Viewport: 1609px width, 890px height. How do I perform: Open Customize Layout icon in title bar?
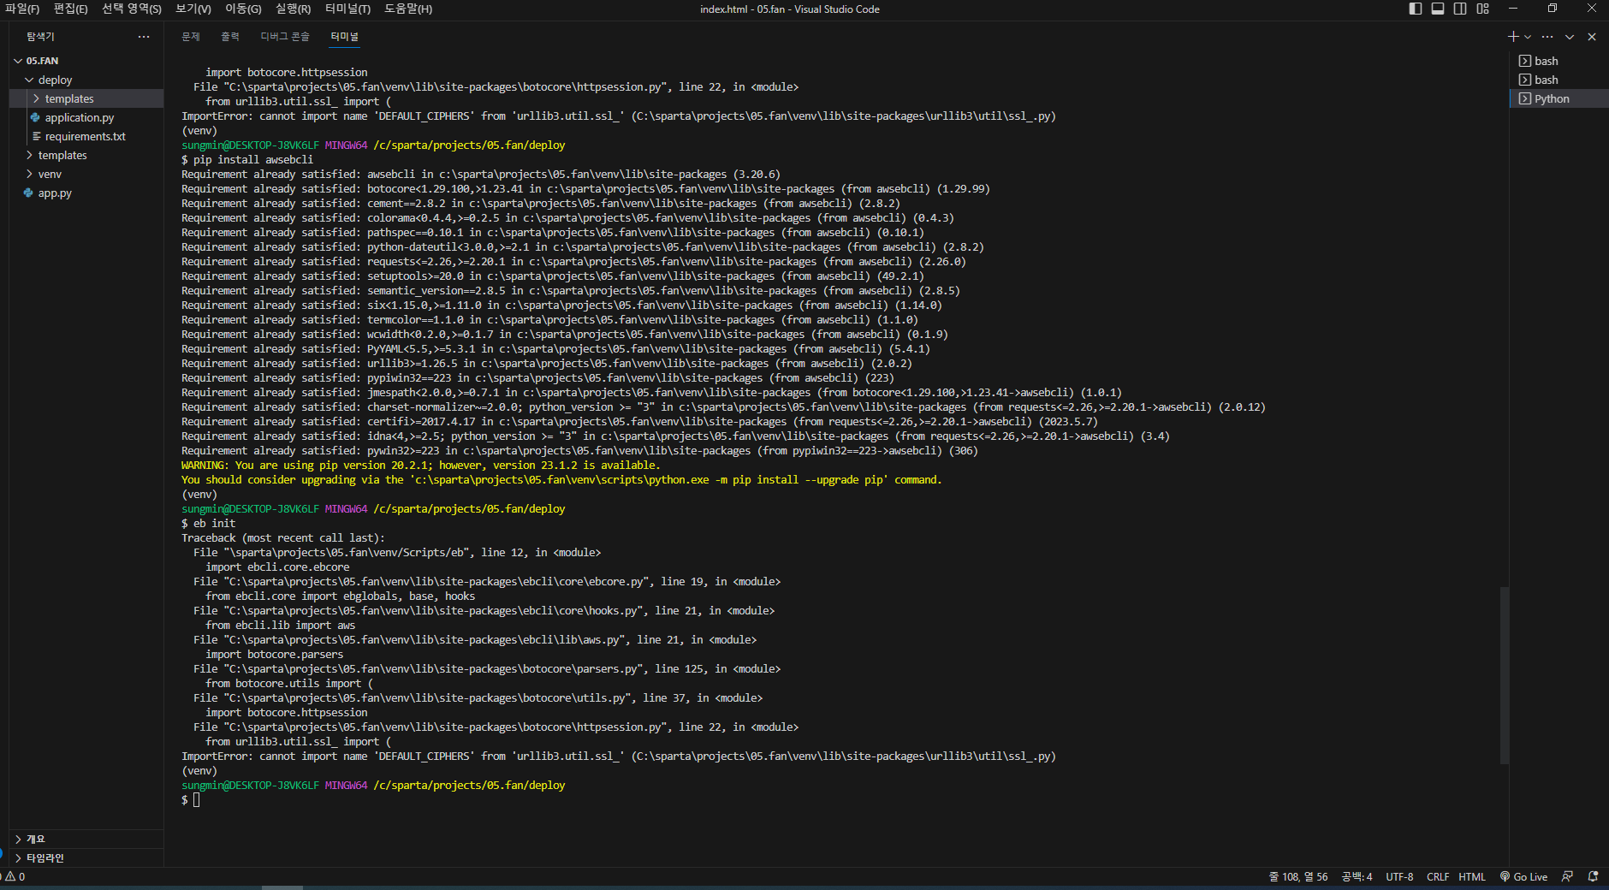pyautogui.click(x=1483, y=9)
